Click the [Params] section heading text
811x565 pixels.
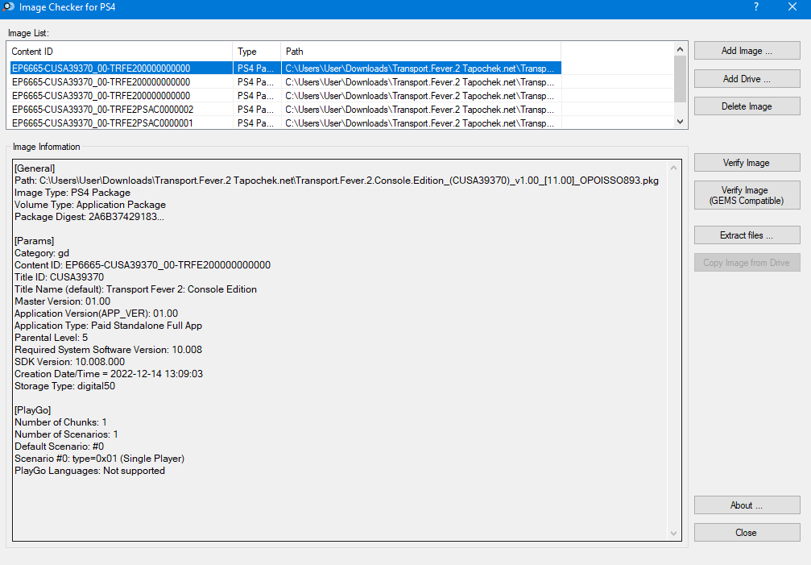(x=34, y=241)
